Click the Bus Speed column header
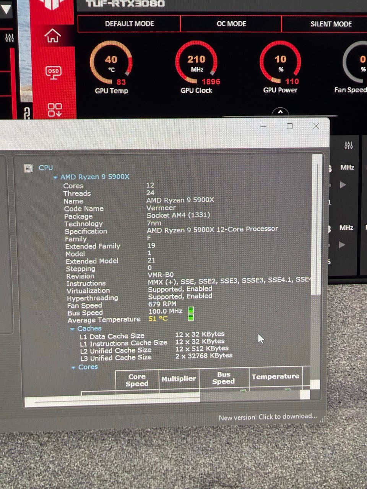 tap(224, 378)
